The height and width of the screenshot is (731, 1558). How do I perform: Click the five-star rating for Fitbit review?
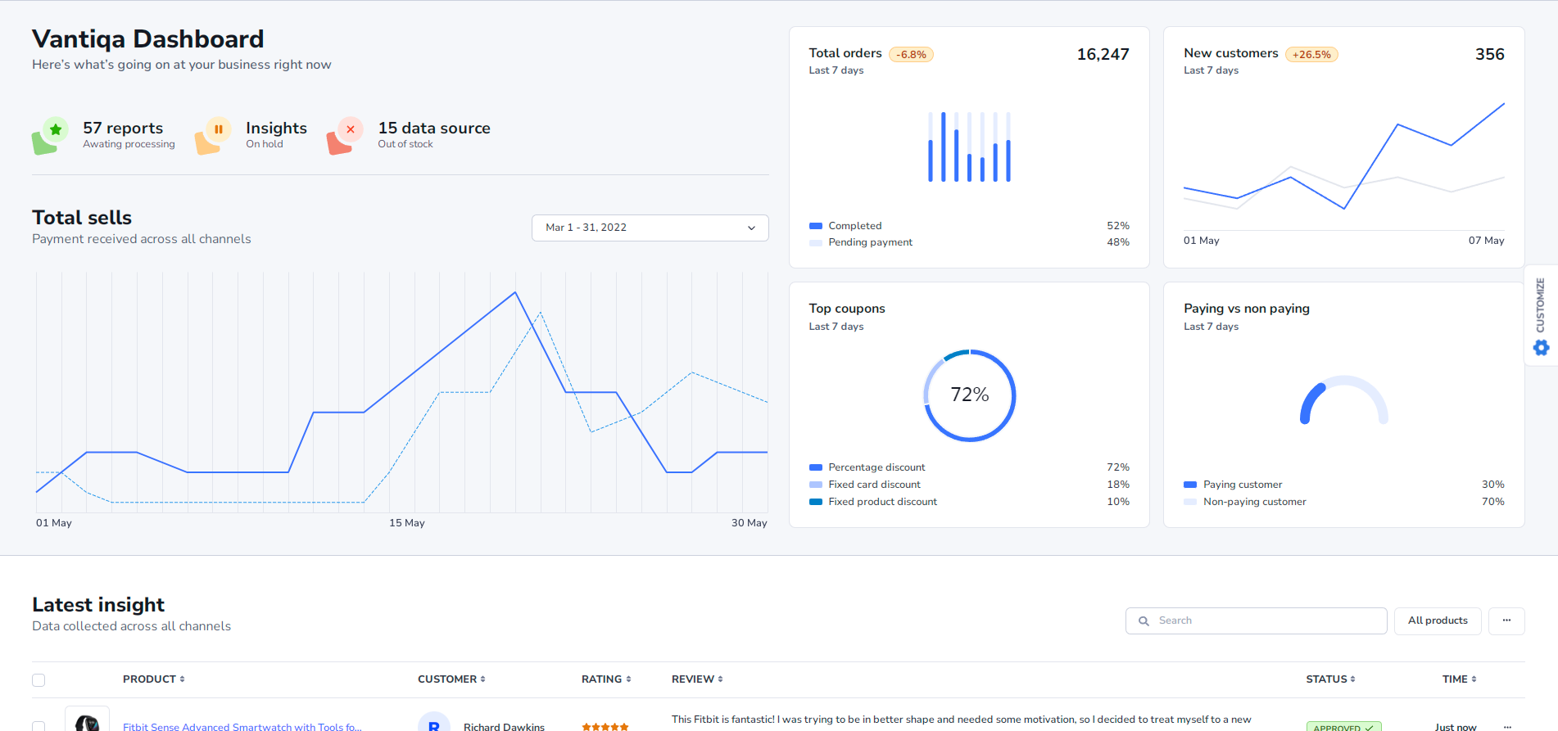(x=605, y=727)
